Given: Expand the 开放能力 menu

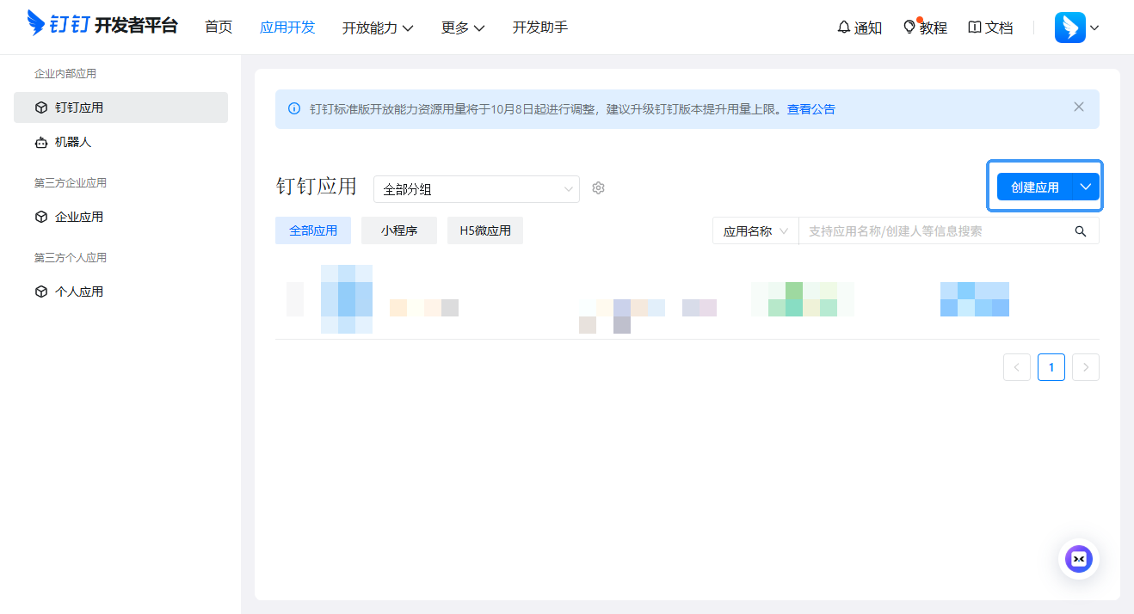Looking at the screenshot, I should pos(378,28).
